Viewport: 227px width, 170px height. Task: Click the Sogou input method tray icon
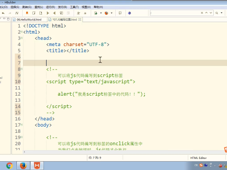[201, 165]
